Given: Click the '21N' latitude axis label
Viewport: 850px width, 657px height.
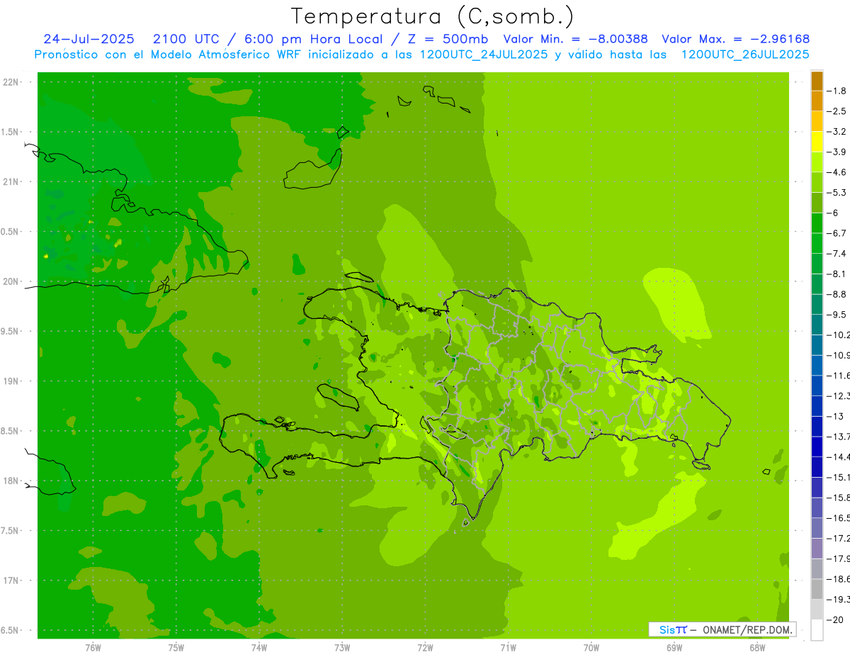Looking at the screenshot, I should tap(11, 181).
